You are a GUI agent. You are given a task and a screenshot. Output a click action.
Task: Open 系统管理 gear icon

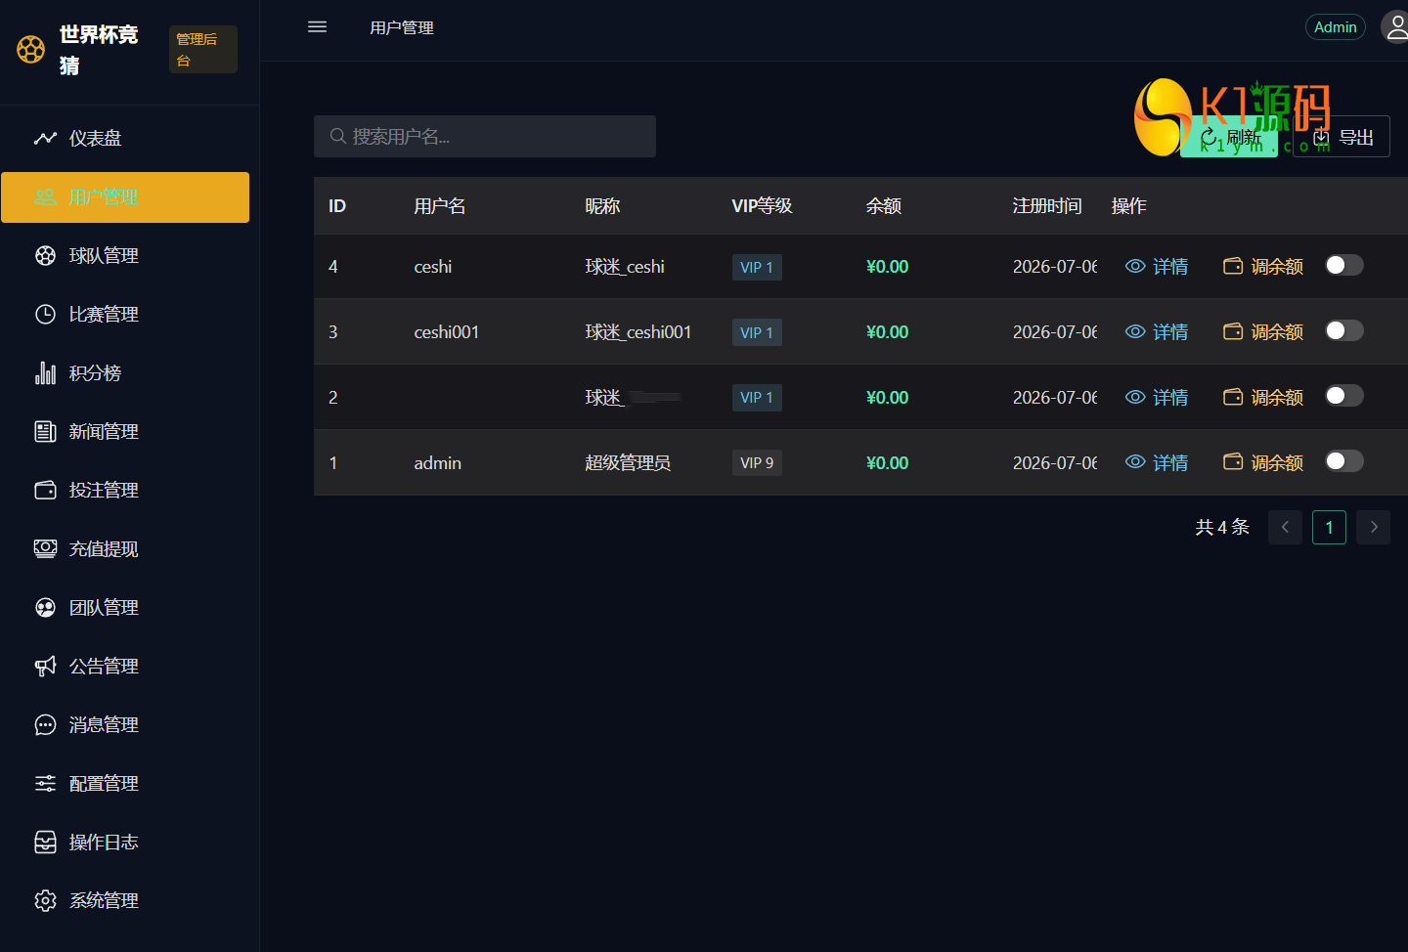pyautogui.click(x=45, y=900)
